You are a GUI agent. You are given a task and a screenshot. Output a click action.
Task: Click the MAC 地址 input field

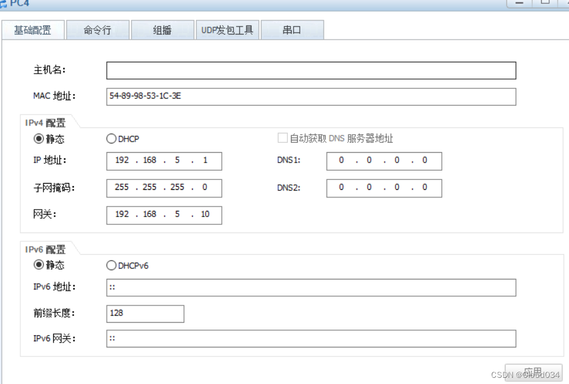311,96
